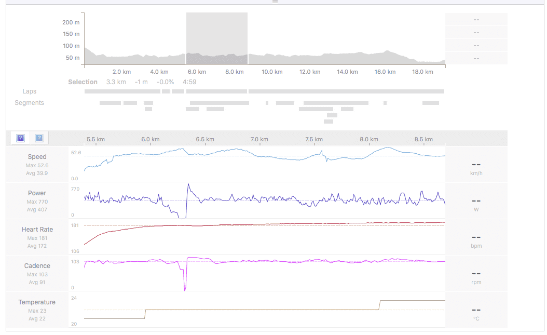The image size is (547, 335).
Task: Click the Speed chart label
Action: (x=37, y=157)
